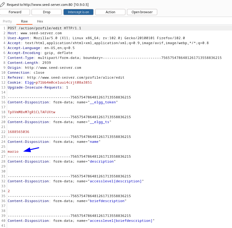Click the Connection: close header
The image size is (232, 228).
tap(26, 73)
